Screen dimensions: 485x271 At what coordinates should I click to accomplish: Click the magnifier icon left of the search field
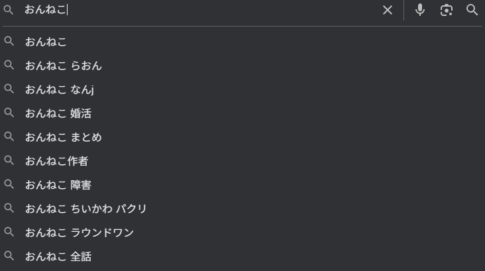9,10
